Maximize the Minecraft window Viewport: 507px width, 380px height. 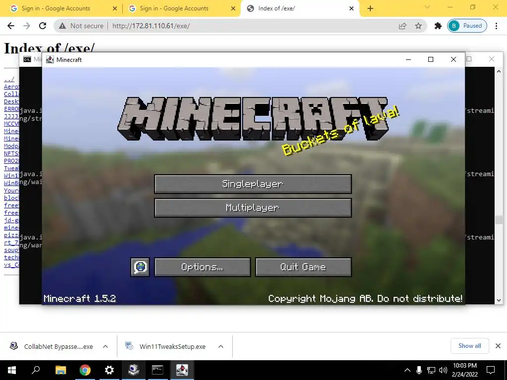[x=431, y=59]
